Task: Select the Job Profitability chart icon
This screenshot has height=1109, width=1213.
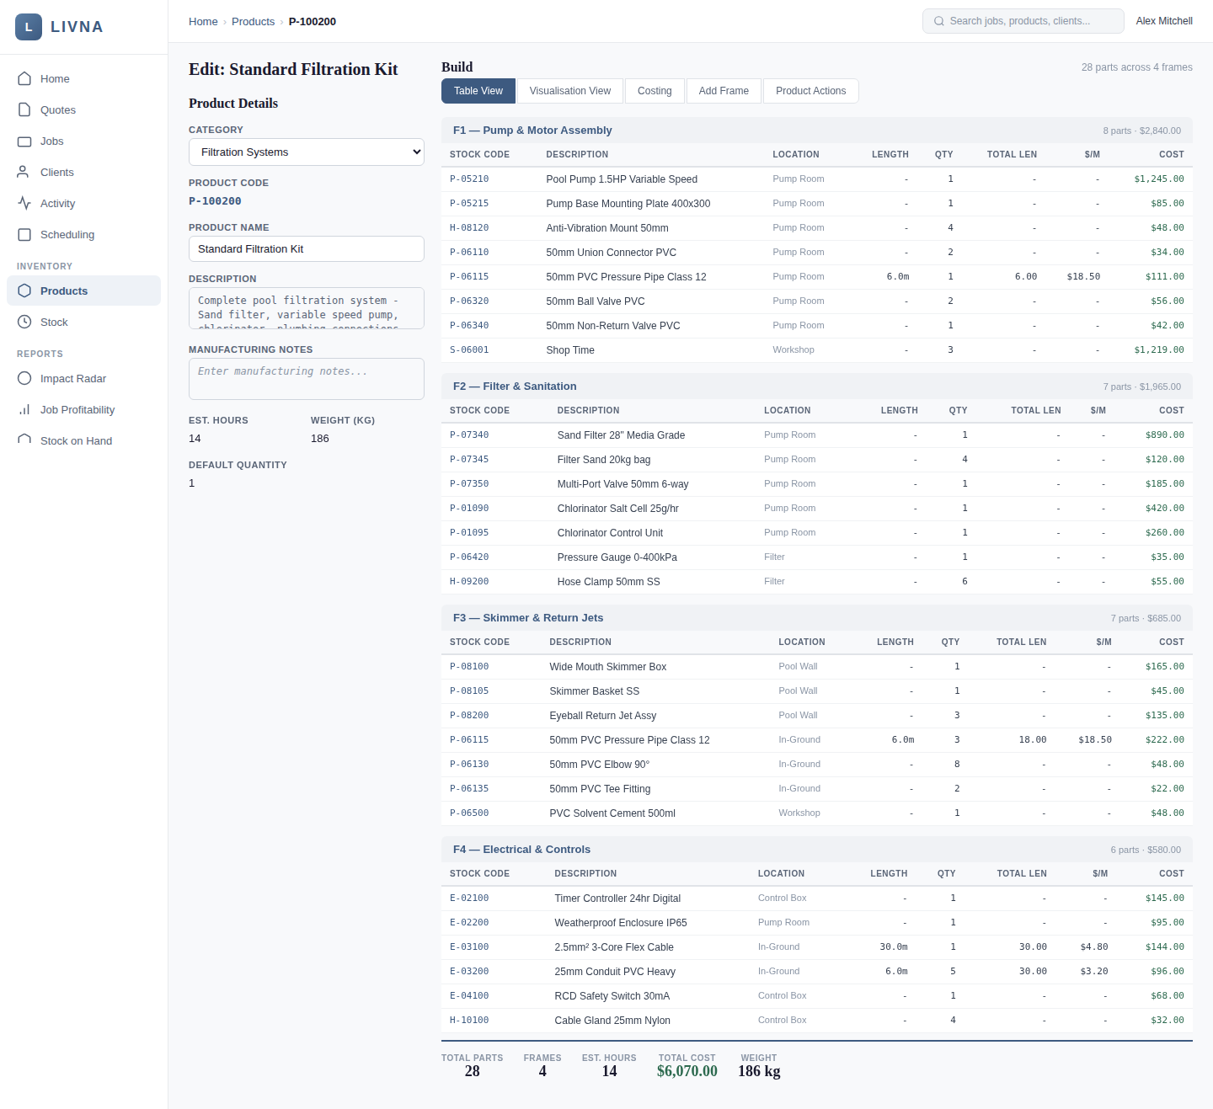Action: click(x=25, y=409)
